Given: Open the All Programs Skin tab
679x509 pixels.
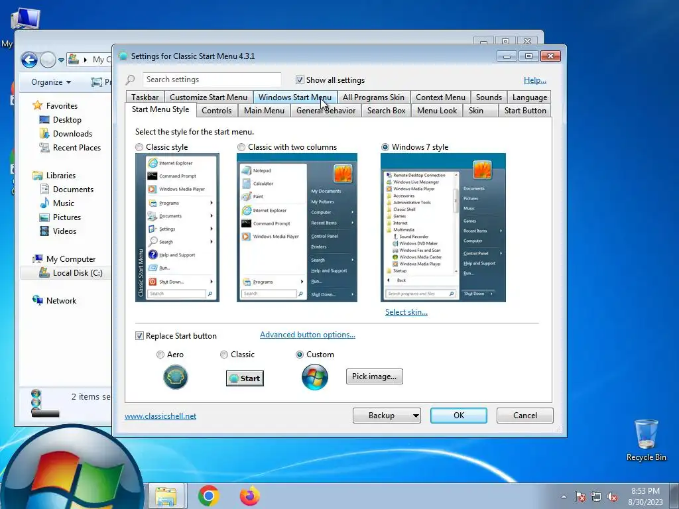Looking at the screenshot, I should [x=374, y=97].
